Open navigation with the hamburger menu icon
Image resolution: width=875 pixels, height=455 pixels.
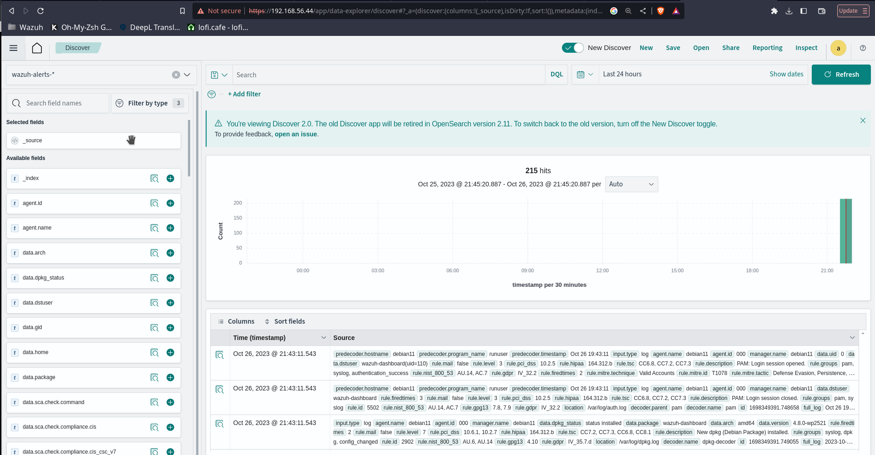[13, 48]
